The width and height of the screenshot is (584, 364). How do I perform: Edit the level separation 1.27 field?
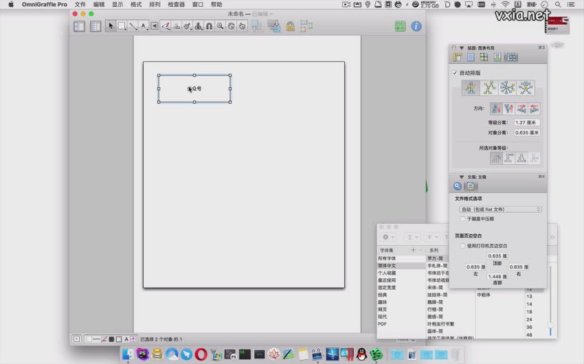click(527, 122)
